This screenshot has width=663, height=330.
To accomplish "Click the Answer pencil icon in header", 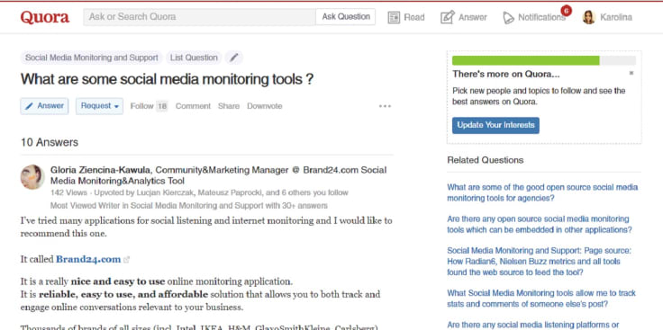I will (447, 17).
